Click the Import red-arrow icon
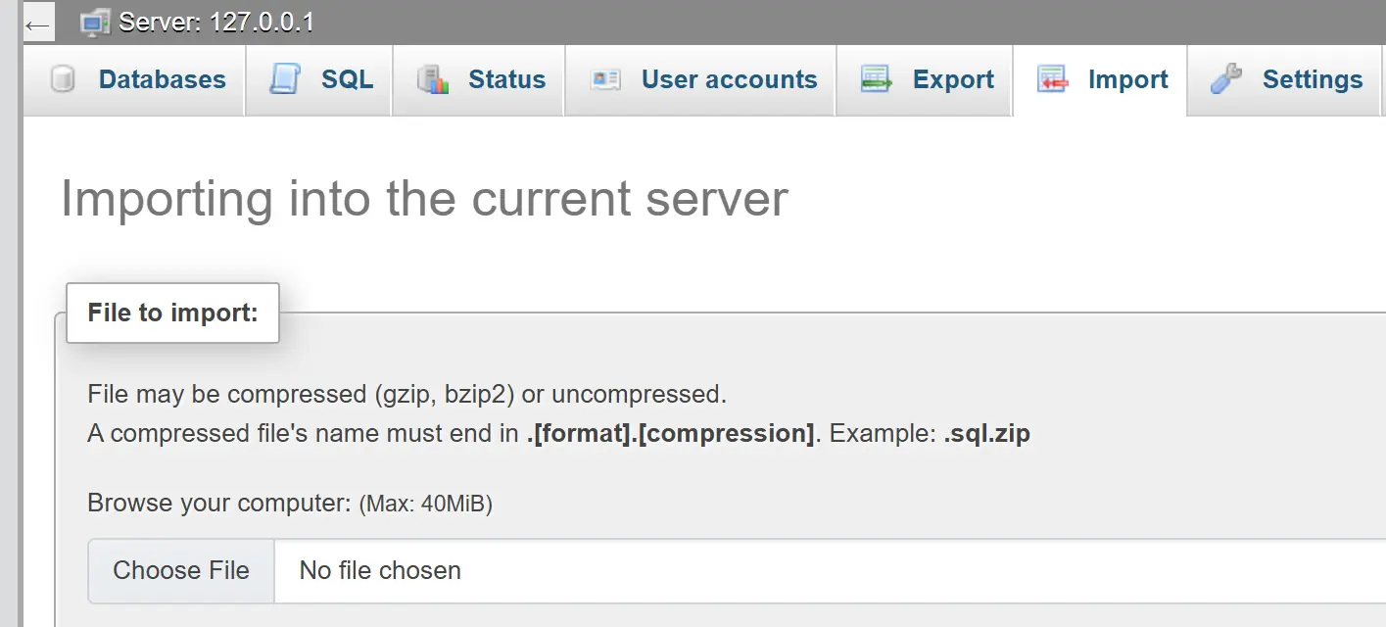 tap(1052, 79)
